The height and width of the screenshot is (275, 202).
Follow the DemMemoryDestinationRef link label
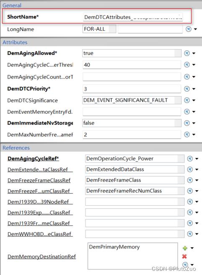(41, 257)
